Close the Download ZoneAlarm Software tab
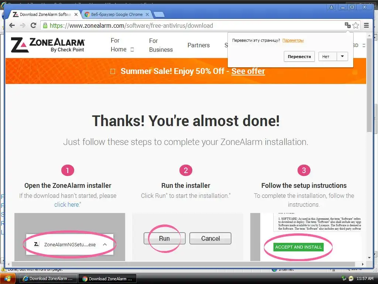The width and height of the screenshot is (378, 284). [x=76, y=14]
